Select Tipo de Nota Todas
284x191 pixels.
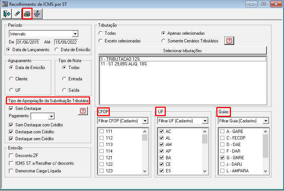pyautogui.click(x=64, y=68)
